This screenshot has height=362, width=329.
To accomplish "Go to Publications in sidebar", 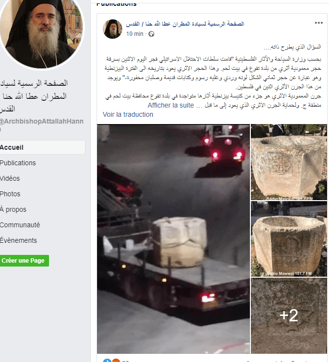I will point(18,163).
